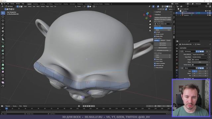Open the Edit Mode dropdown

pos(11,7)
